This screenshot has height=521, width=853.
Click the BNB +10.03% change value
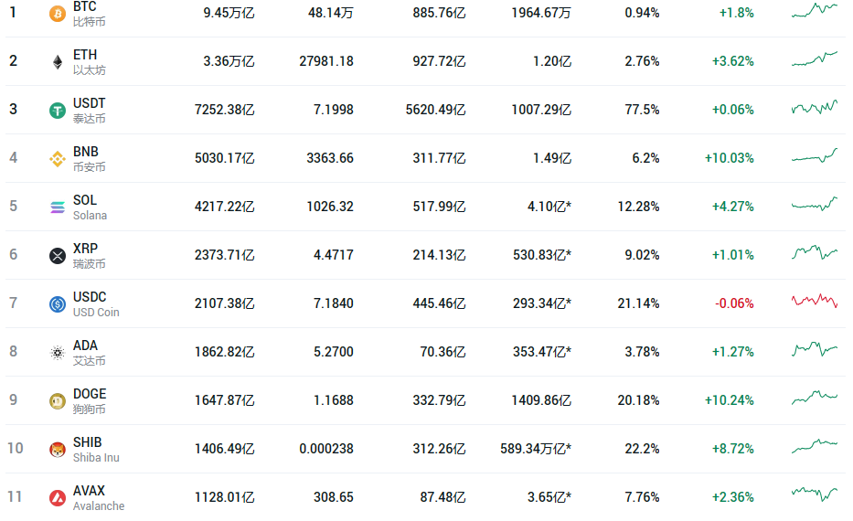(729, 158)
